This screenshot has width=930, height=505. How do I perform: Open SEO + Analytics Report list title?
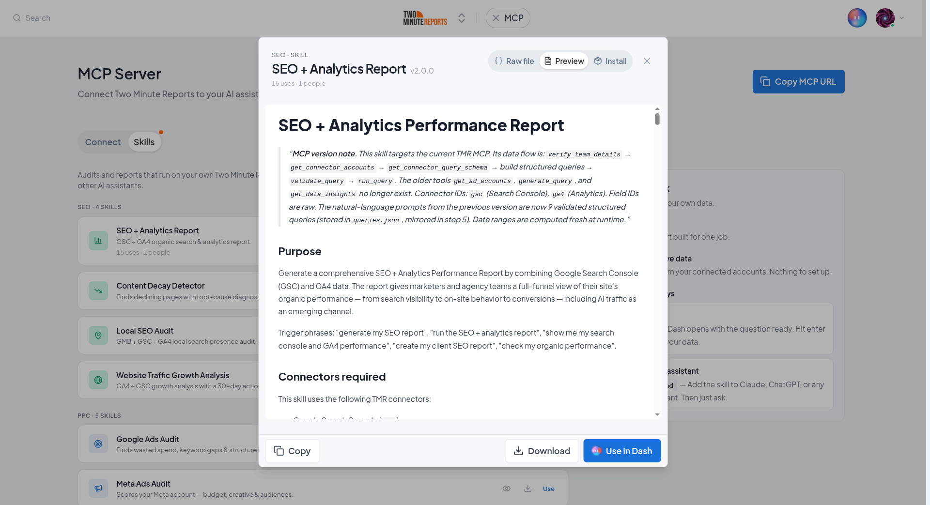coord(157,230)
